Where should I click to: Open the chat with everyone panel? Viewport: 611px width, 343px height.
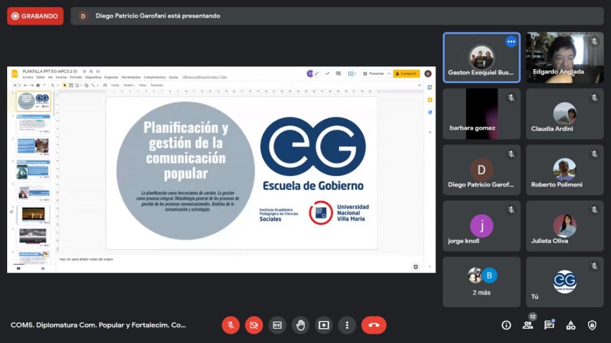[549, 325]
